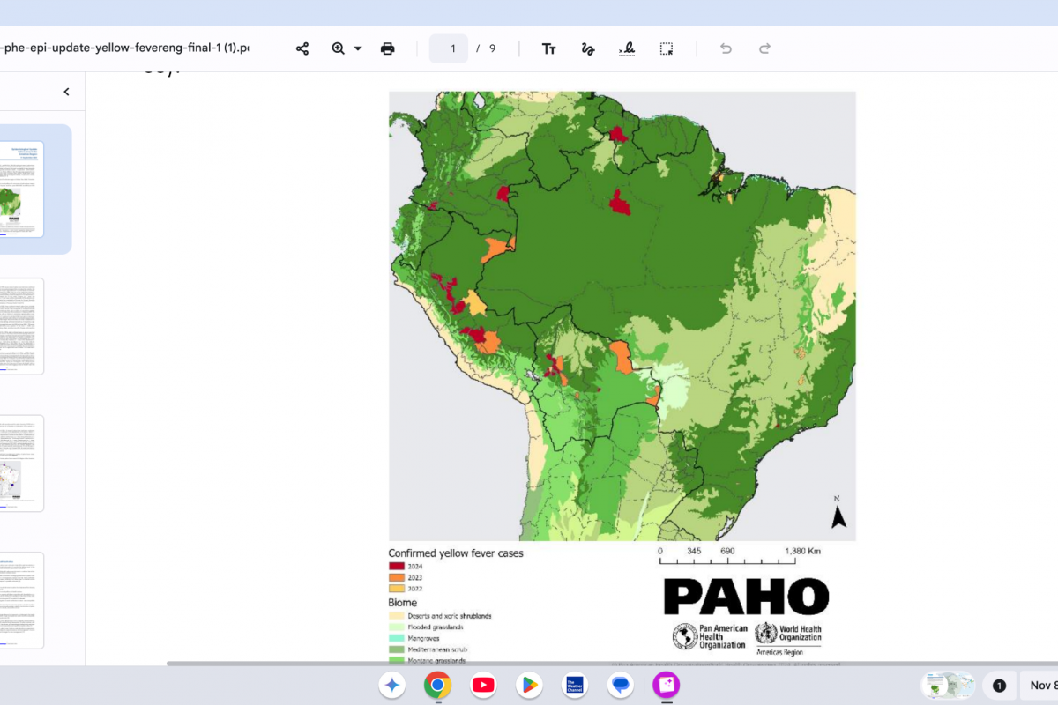Click the Redo arrow
Image resolution: width=1058 pixels, height=705 pixels.
(765, 48)
